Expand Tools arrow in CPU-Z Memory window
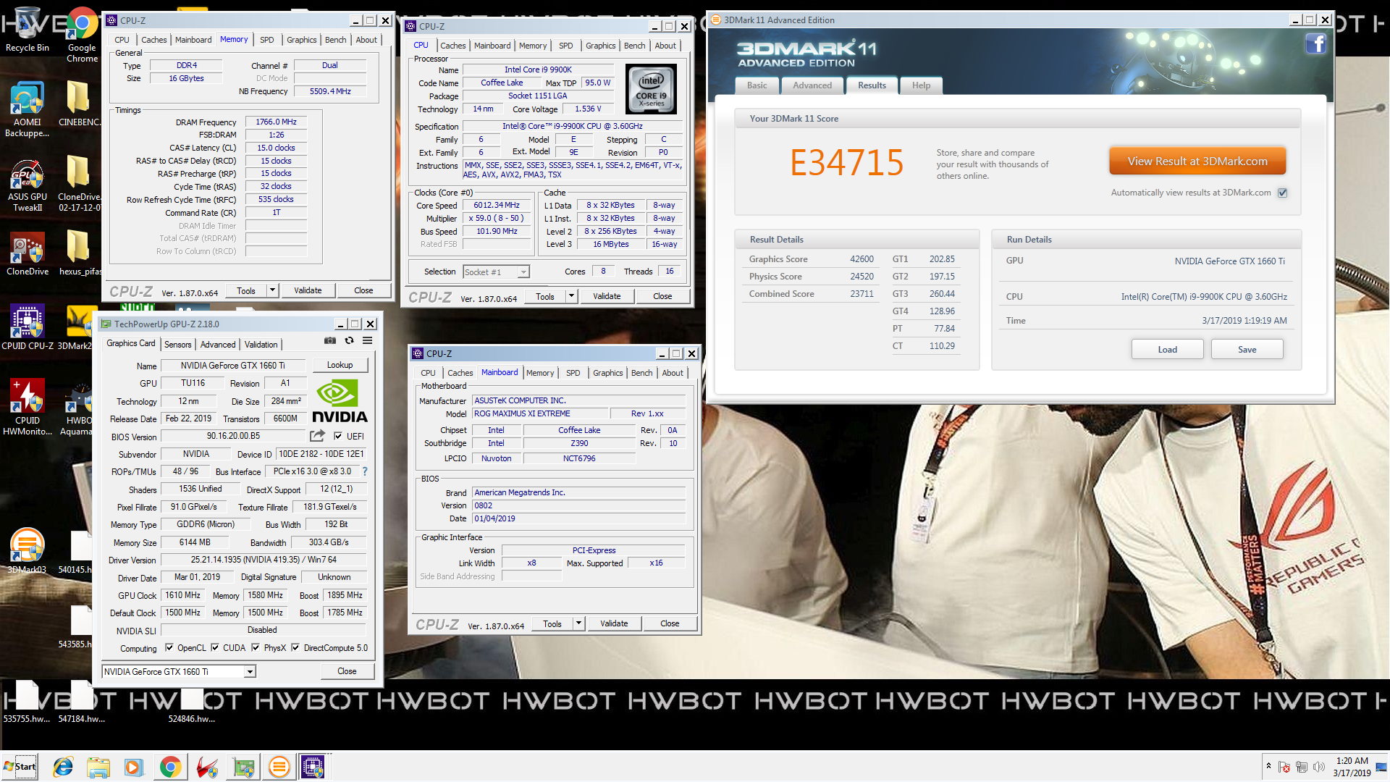 tap(272, 290)
